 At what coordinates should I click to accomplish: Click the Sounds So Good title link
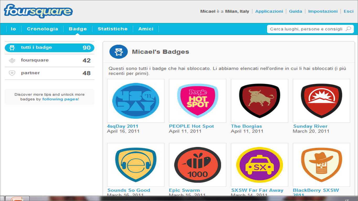click(x=129, y=190)
